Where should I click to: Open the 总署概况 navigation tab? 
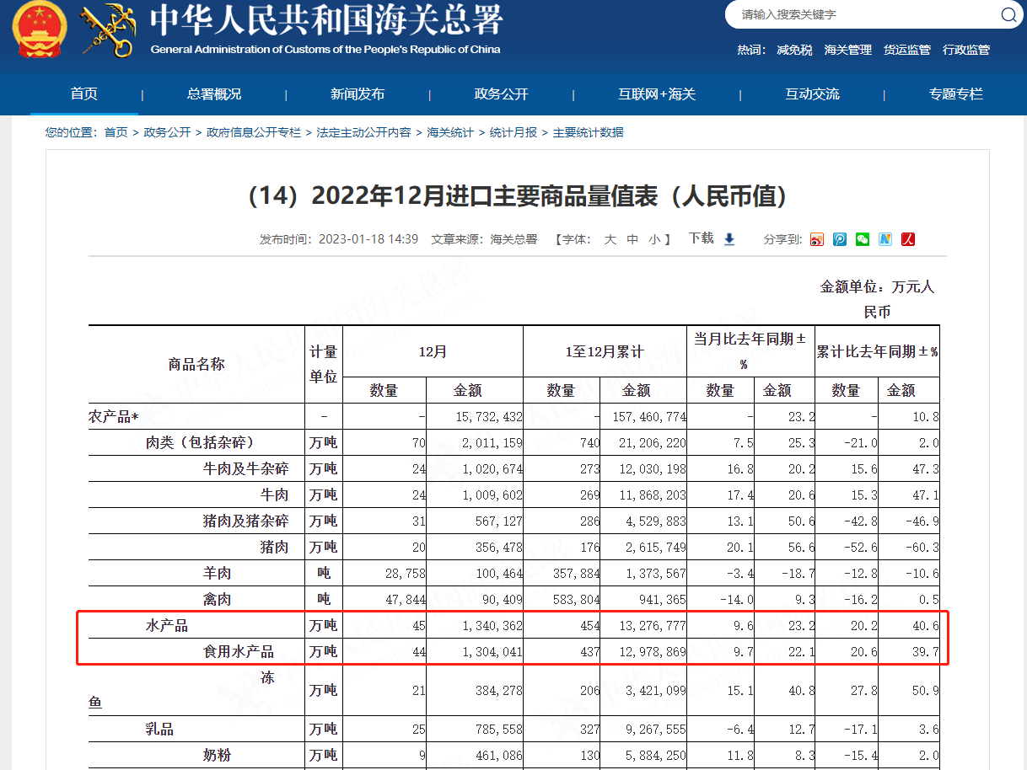pos(214,94)
